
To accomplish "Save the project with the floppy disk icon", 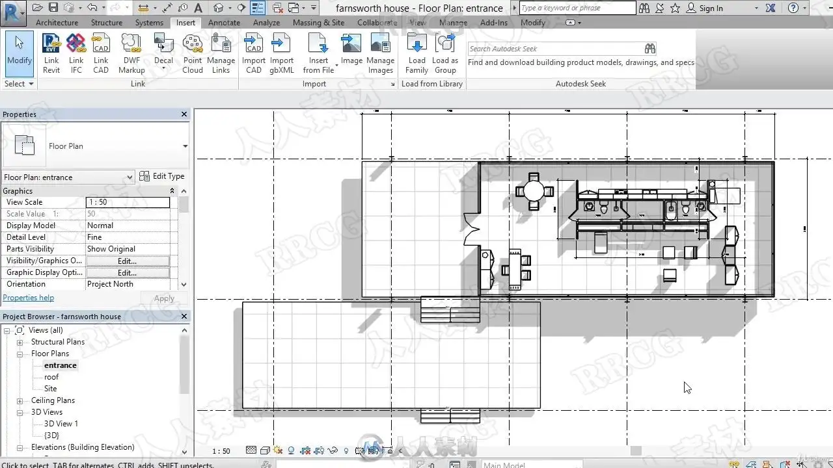I will click(x=53, y=8).
